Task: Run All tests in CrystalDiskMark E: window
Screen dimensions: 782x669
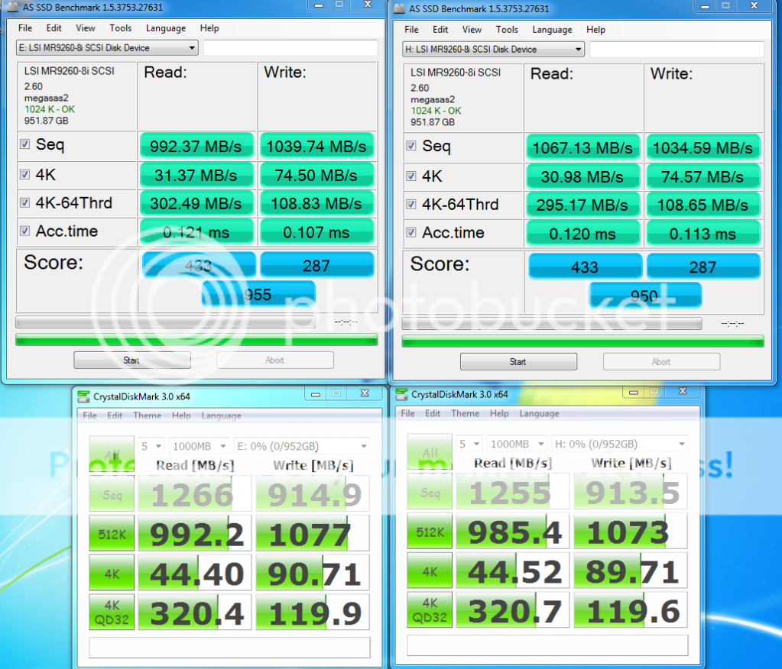Action: pos(112,454)
